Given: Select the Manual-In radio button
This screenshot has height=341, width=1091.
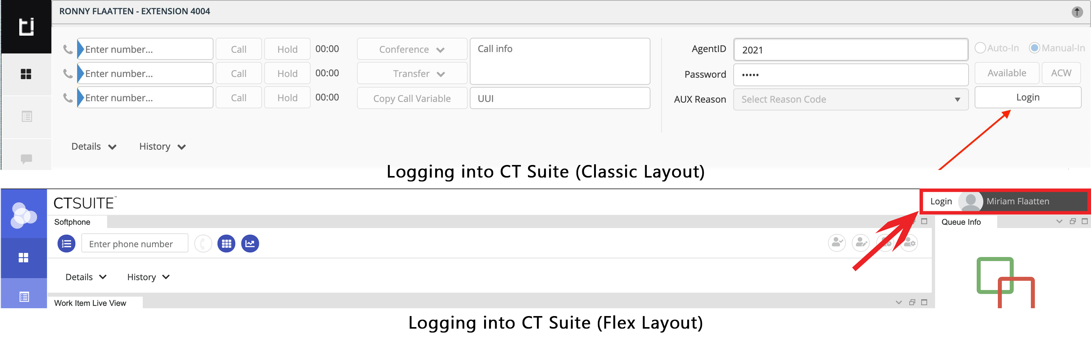Looking at the screenshot, I should click(1034, 48).
